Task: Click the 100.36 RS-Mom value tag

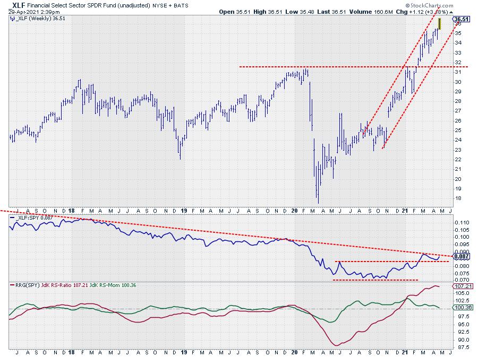Action: pos(460,307)
